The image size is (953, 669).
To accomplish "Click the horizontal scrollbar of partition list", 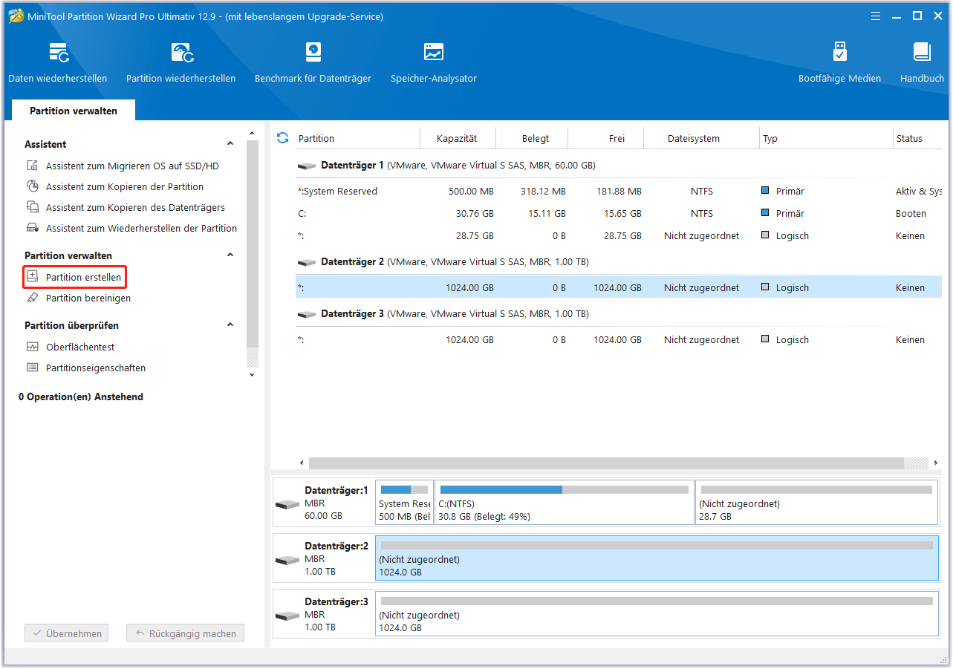I will (605, 463).
